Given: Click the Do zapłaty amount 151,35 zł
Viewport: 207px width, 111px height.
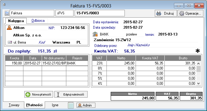Looking at the screenshot, I should (x=47, y=51).
